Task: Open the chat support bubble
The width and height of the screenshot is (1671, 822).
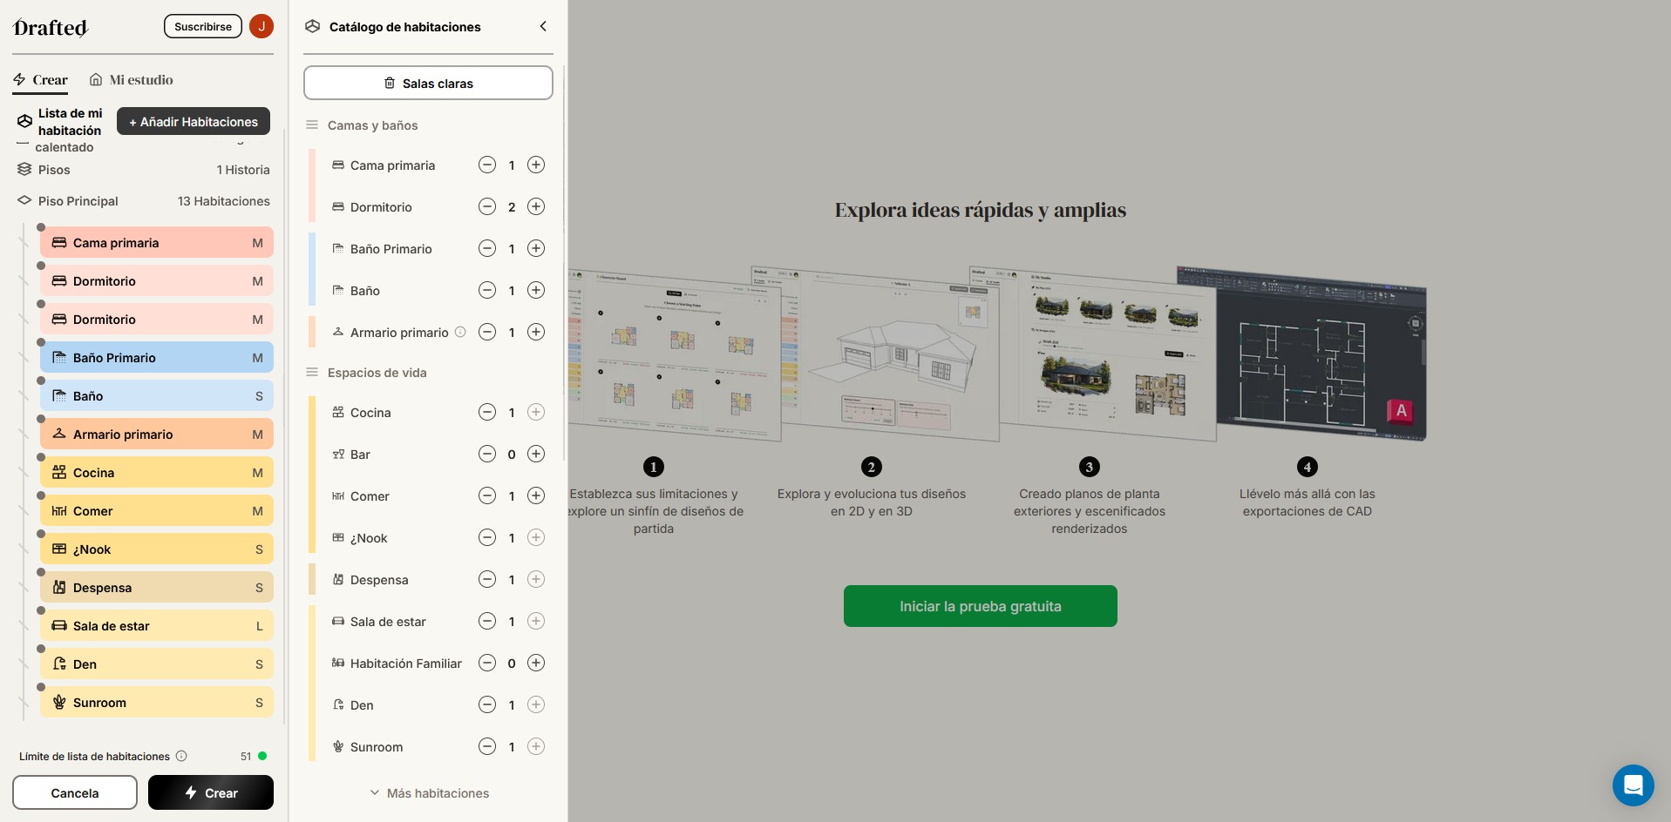Action: point(1633,785)
